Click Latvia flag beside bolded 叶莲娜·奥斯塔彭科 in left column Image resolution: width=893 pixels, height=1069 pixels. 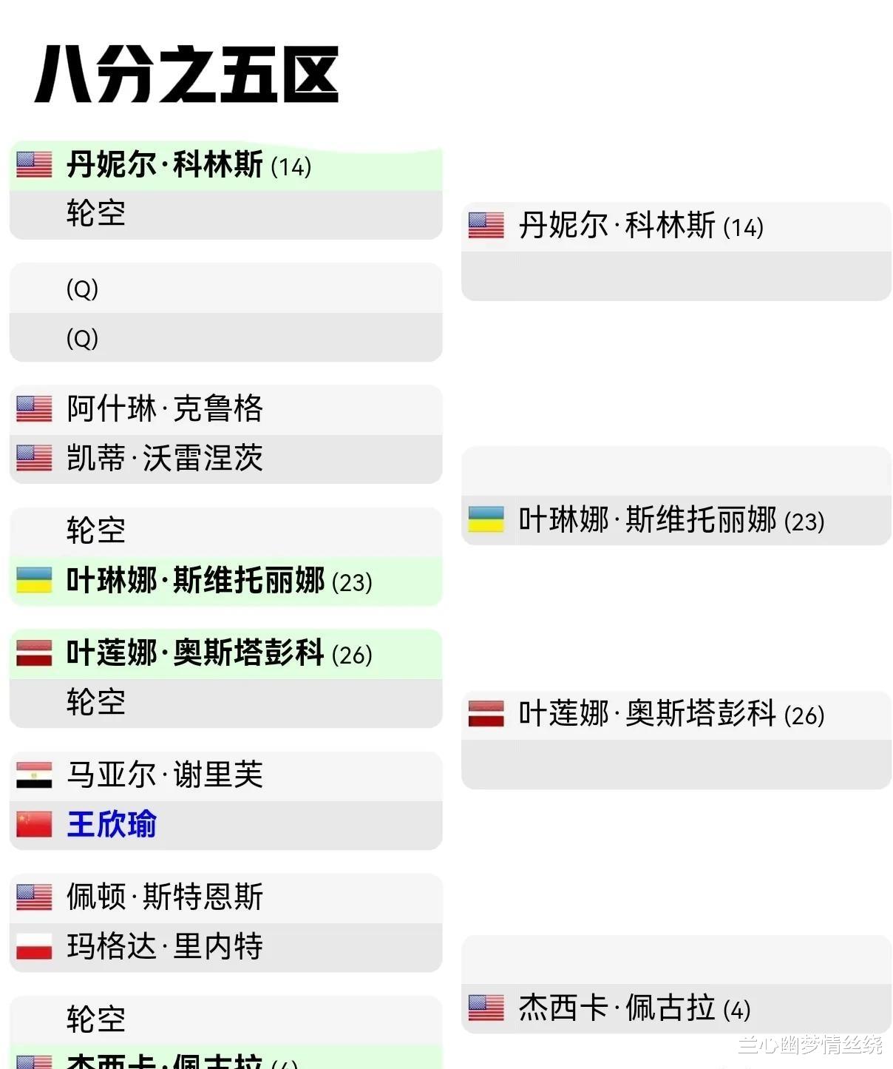34,653
